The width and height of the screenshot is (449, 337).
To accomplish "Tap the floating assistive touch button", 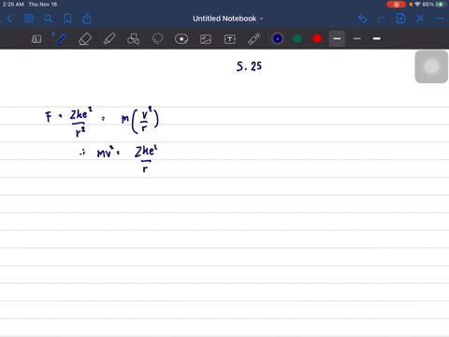I will pyautogui.click(x=431, y=66).
